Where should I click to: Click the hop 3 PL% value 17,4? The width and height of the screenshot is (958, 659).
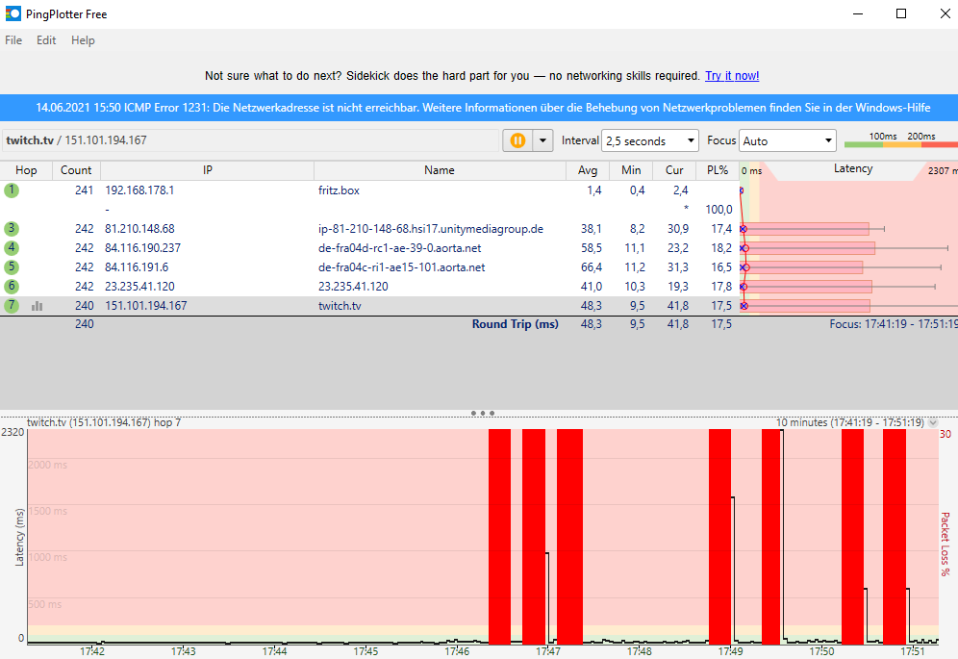(721, 229)
